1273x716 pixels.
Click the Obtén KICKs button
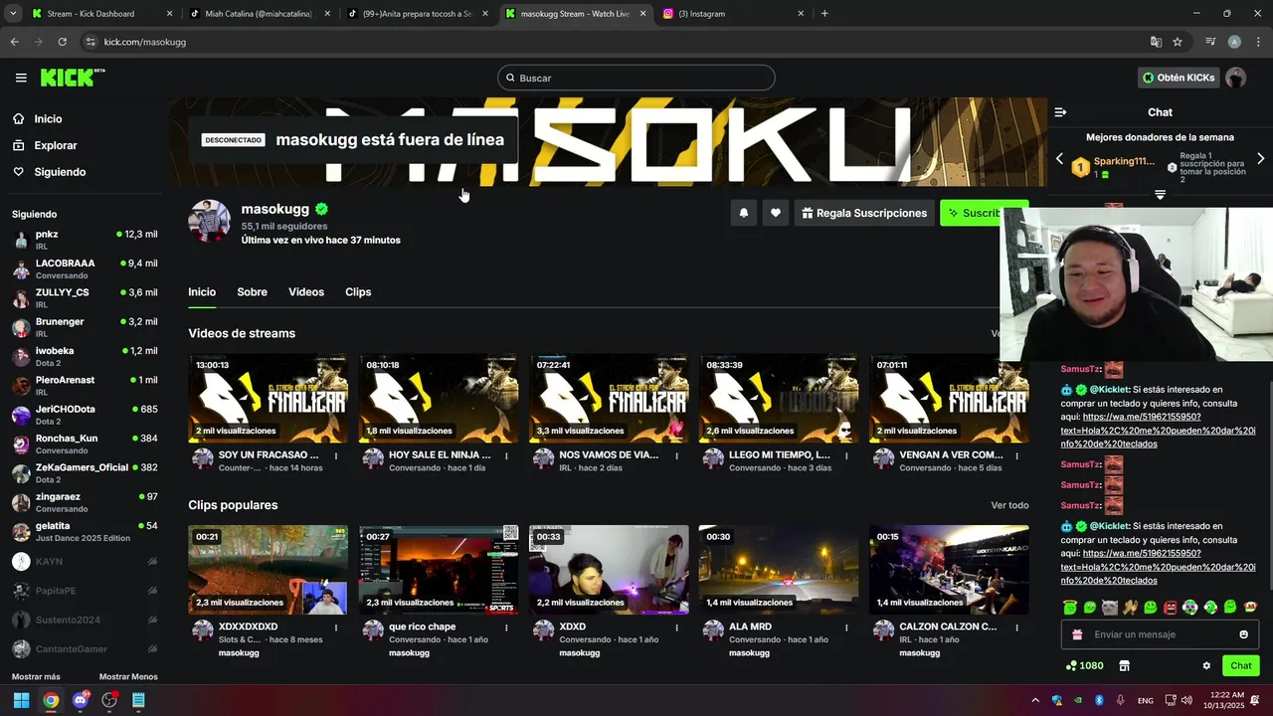[x=1179, y=78]
